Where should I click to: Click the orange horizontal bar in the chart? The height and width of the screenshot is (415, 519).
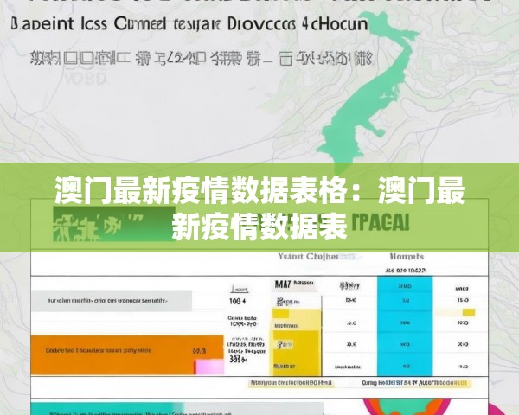pos(127,354)
